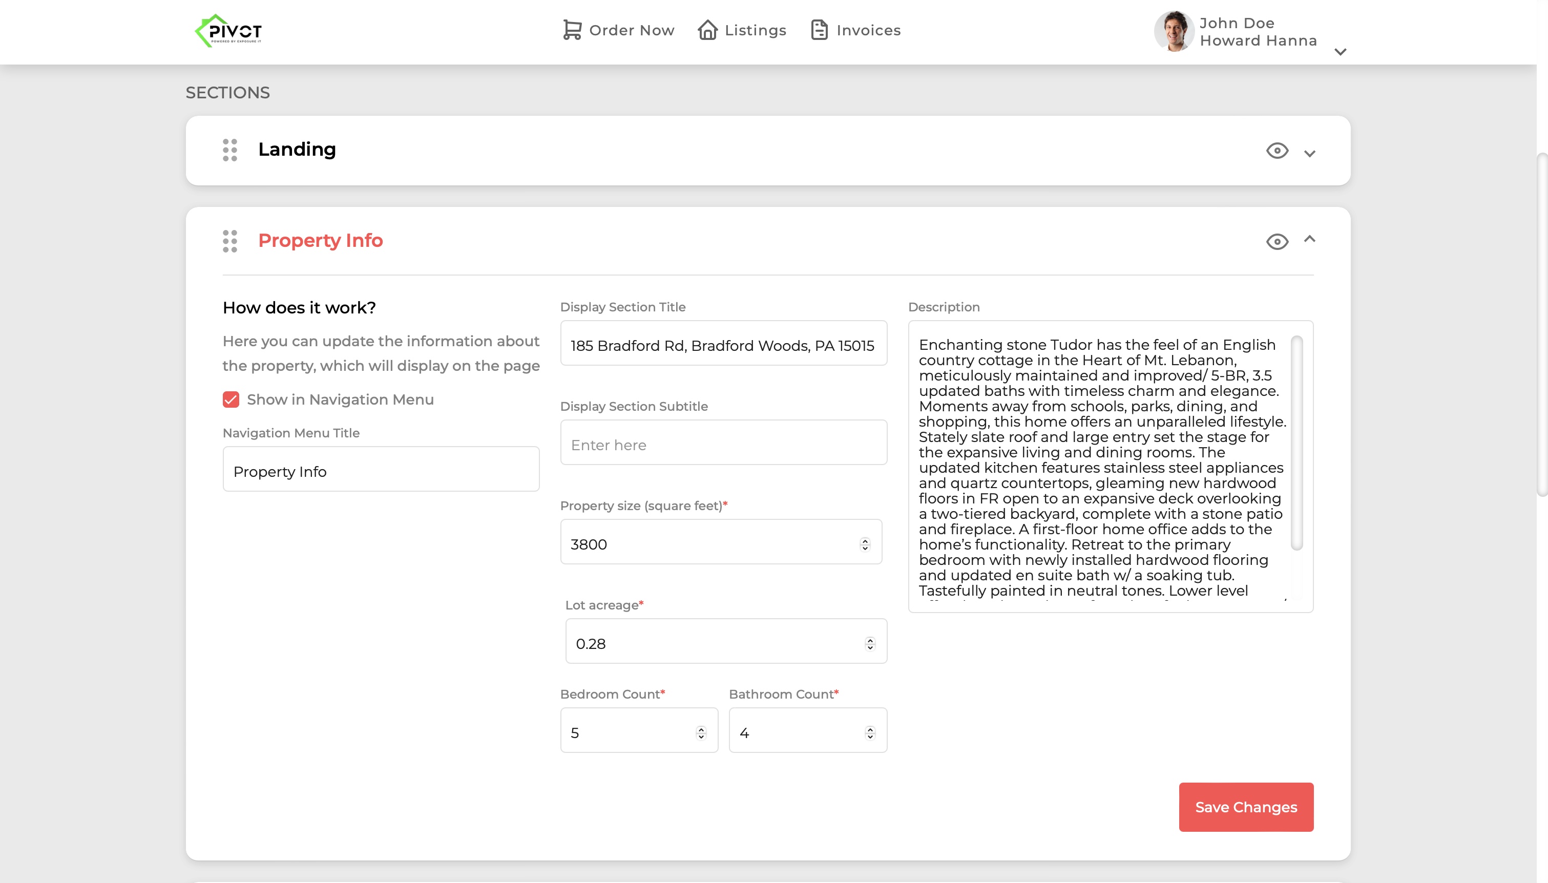The height and width of the screenshot is (883, 1548).
Task: Click the Display Section Subtitle field
Action: pos(723,445)
